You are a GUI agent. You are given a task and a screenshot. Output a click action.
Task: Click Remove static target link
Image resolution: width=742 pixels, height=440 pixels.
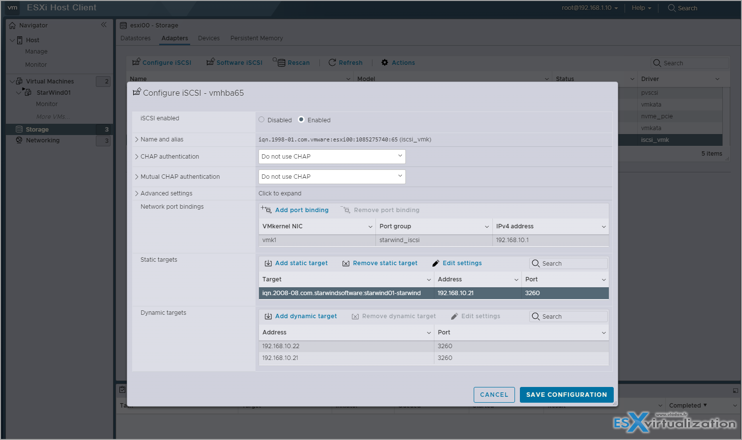385,263
